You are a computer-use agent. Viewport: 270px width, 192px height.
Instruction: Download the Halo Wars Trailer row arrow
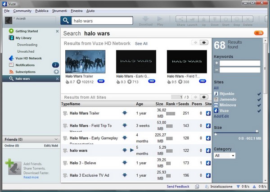click(x=125, y=113)
